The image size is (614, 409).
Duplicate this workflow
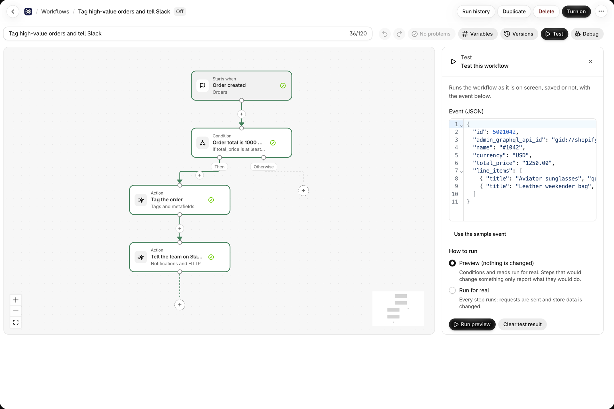pyautogui.click(x=514, y=12)
